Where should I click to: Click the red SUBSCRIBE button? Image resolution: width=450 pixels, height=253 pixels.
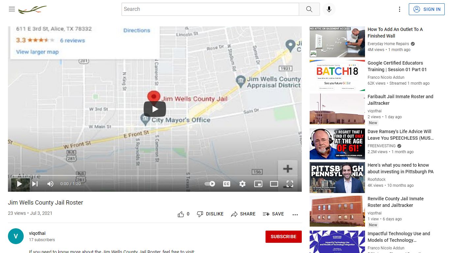click(284, 237)
